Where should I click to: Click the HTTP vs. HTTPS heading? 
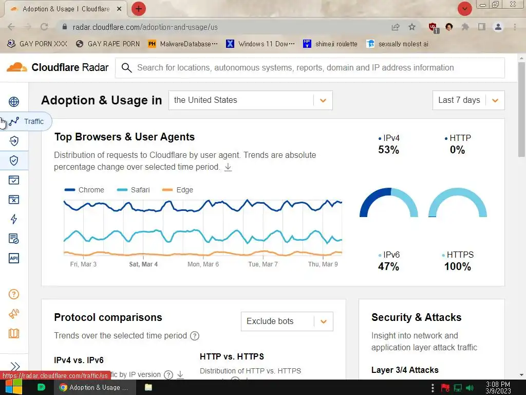tap(232, 357)
